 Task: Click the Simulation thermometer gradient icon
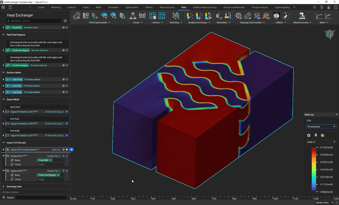click(228, 16)
